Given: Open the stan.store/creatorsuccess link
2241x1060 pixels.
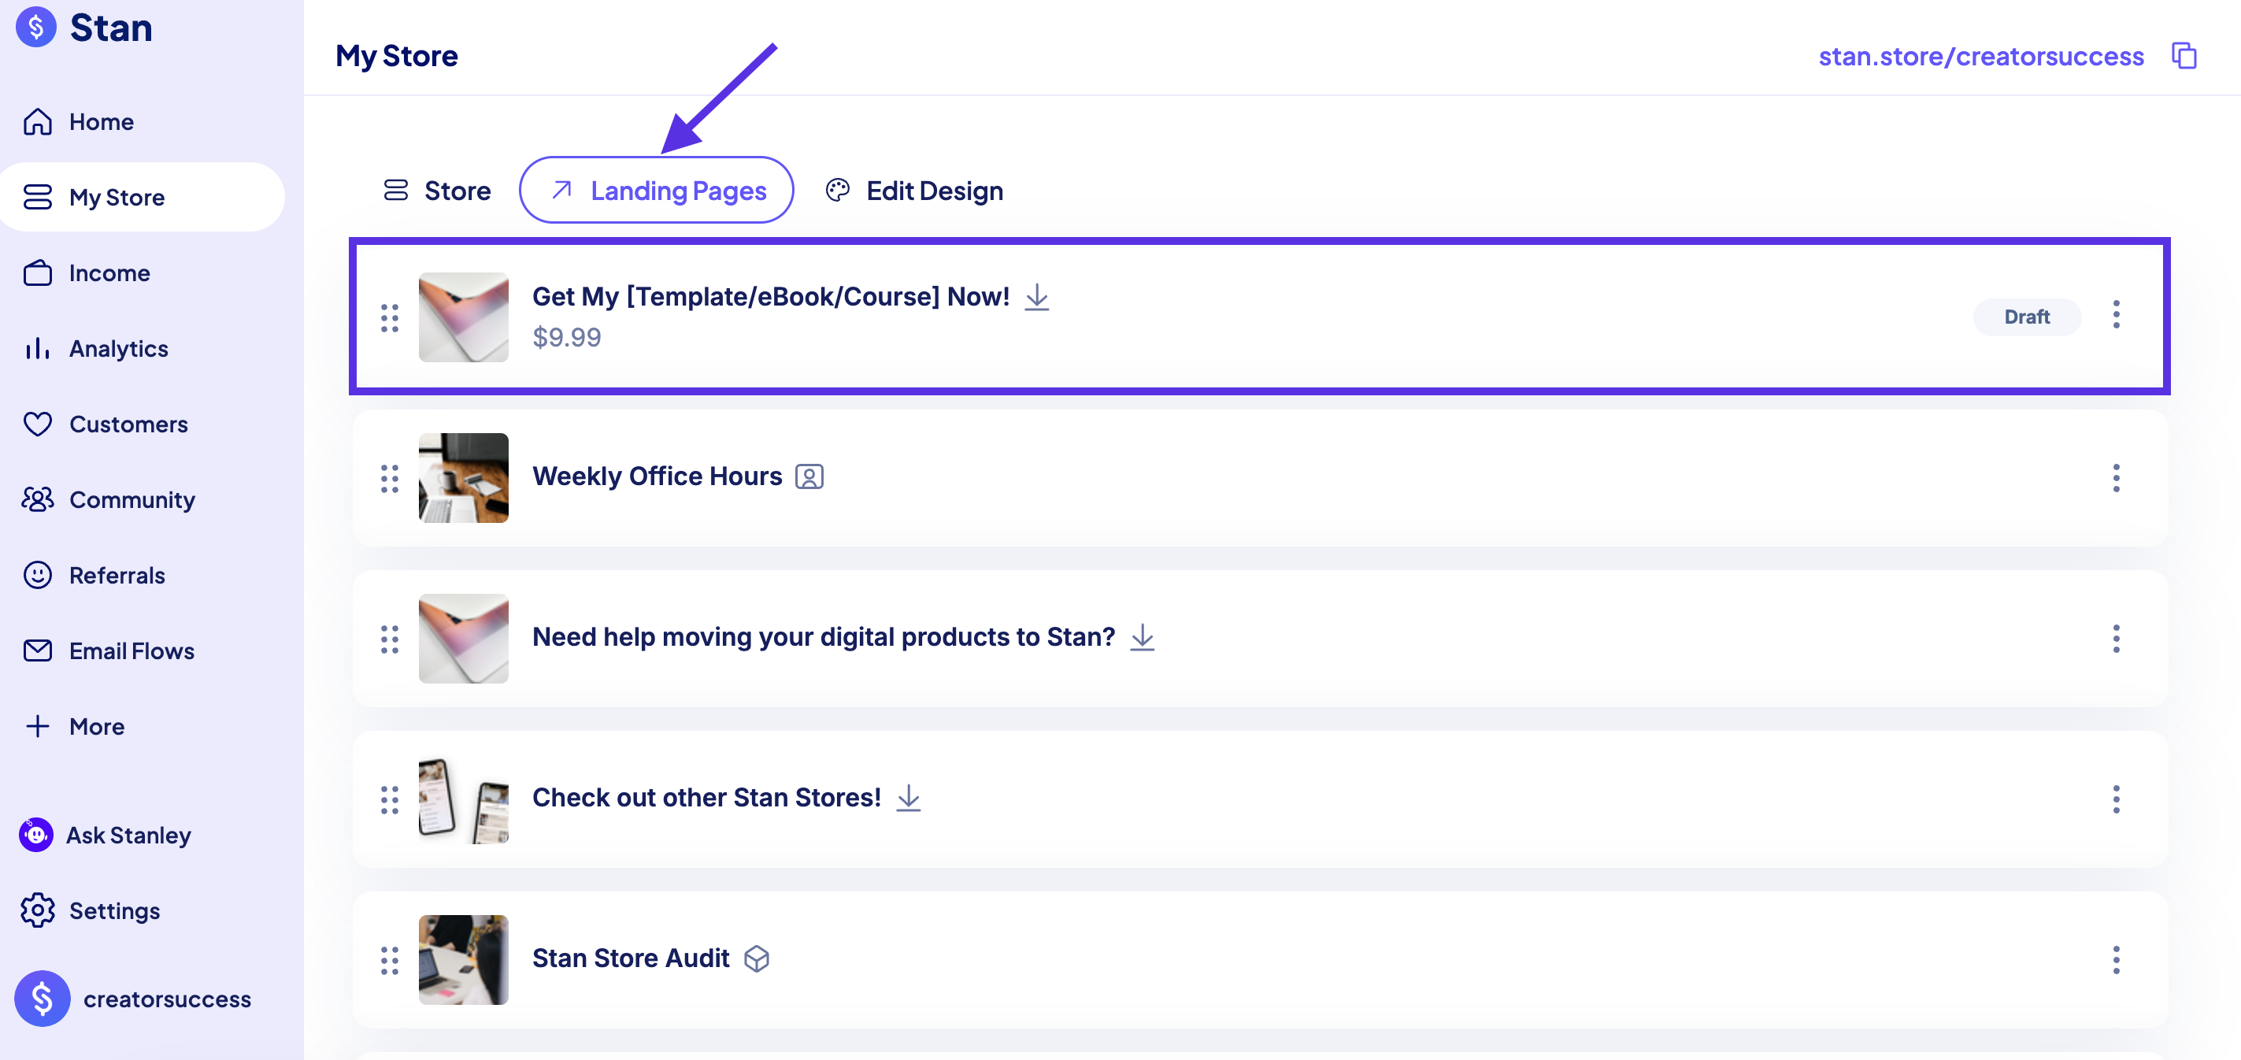Looking at the screenshot, I should click(x=1981, y=57).
